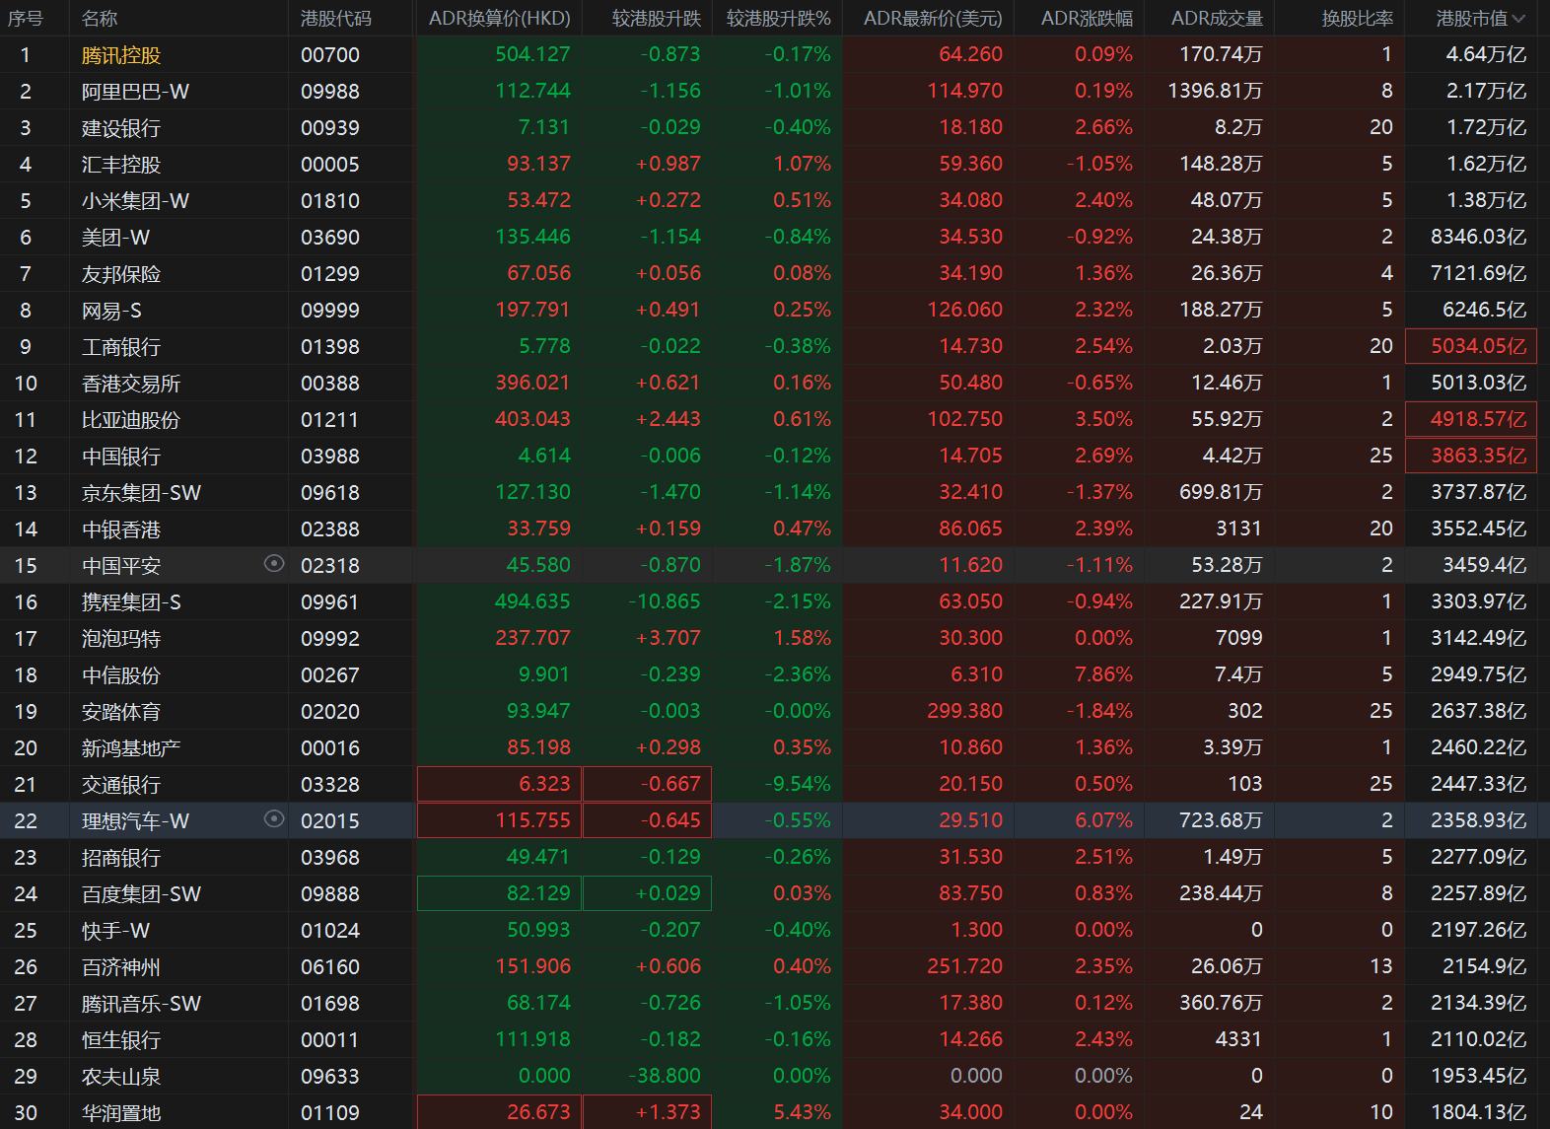Select 小米集团-W stock name
This screenshot has width=1550, height=1129.
pos(135,201)
